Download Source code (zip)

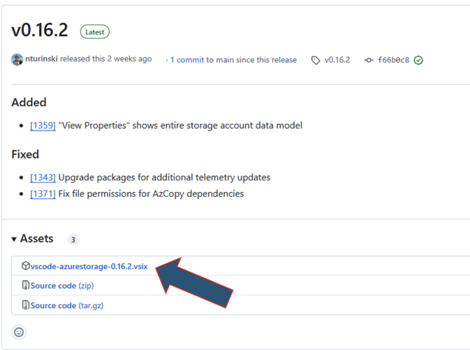[x=62, y=286]
